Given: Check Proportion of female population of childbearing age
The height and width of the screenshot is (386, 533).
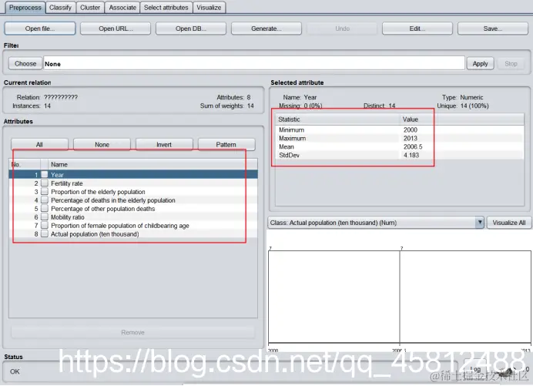Looking at the screenshot, I should point(45,226).
